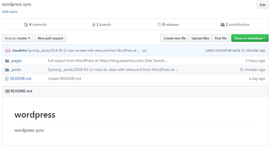Click the Edit description button
Viewport: 274px width, 151px height.
(263, 5)
